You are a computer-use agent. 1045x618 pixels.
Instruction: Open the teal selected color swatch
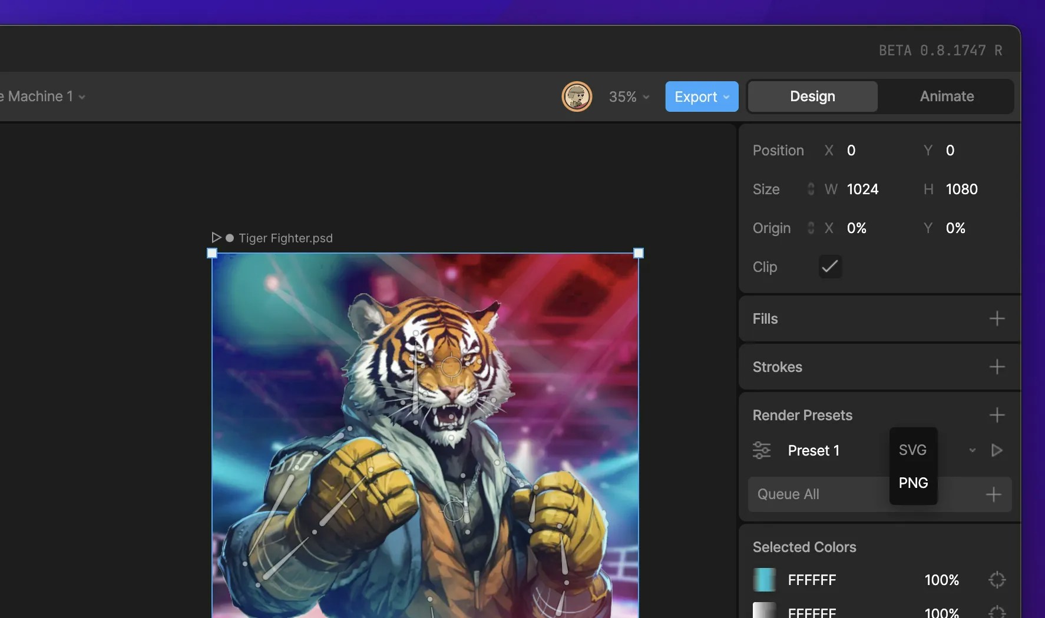(764, 580)
